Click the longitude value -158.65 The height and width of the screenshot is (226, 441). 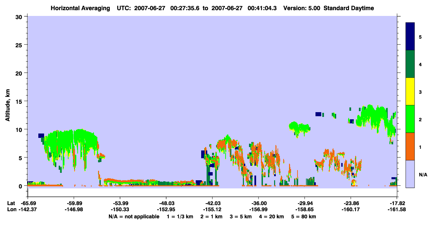[305, 209]
